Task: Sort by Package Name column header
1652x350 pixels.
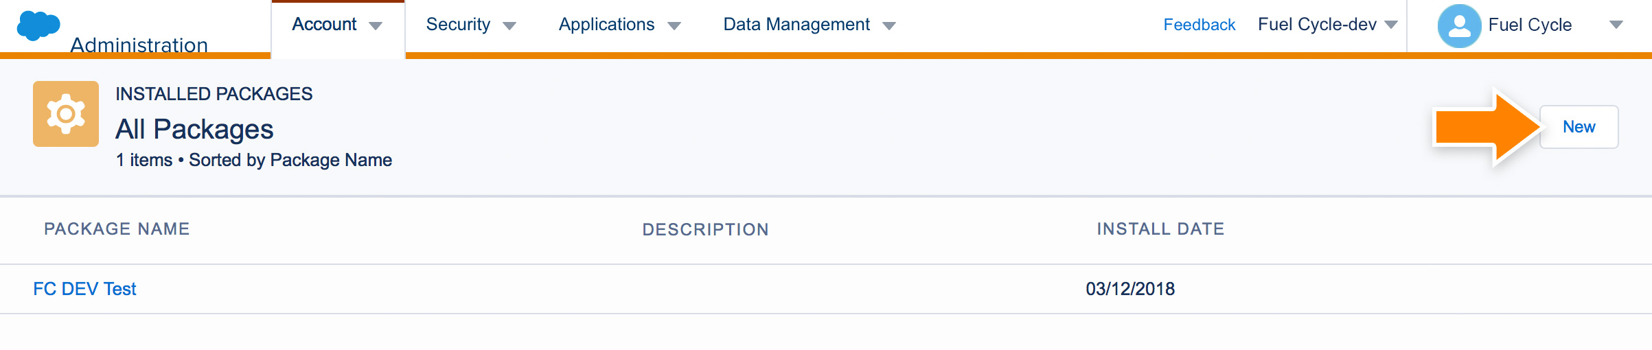Action: click(x=117, y=229)
